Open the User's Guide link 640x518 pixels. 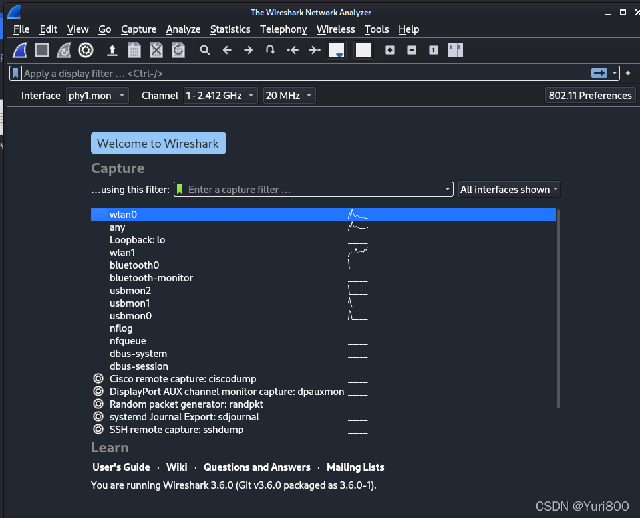pos(121,467)
